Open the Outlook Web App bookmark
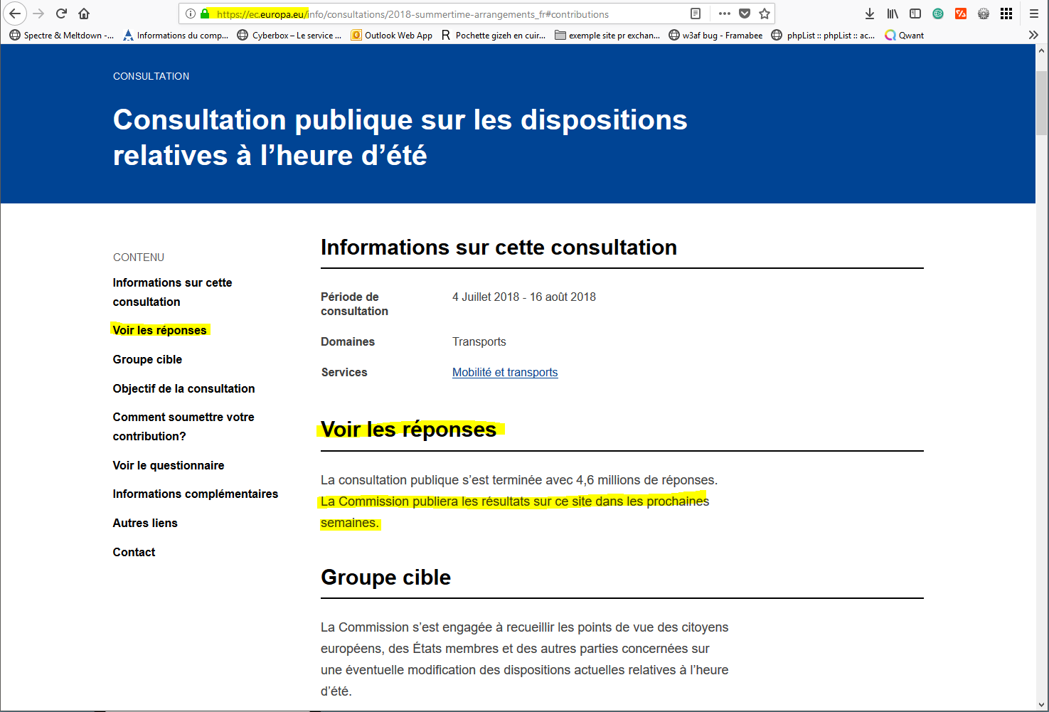Viewport: 1049px width, 712px height. tap(392, 35)
